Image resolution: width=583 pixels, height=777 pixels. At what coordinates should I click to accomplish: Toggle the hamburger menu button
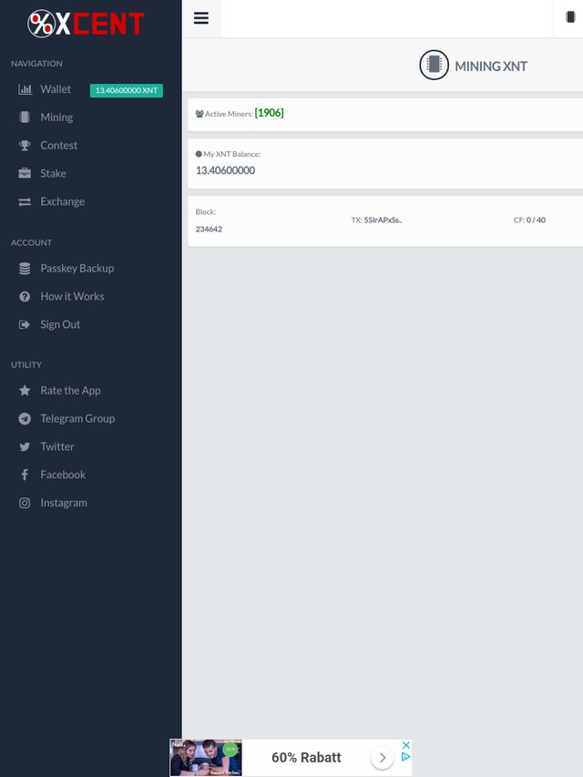coord(200,18)
